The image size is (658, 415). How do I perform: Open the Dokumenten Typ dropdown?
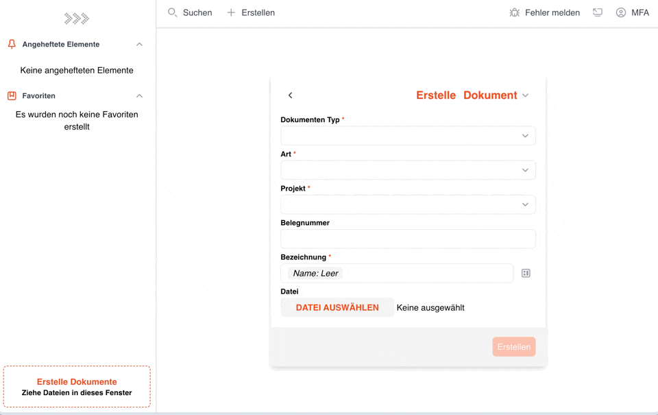pos(408,136)
